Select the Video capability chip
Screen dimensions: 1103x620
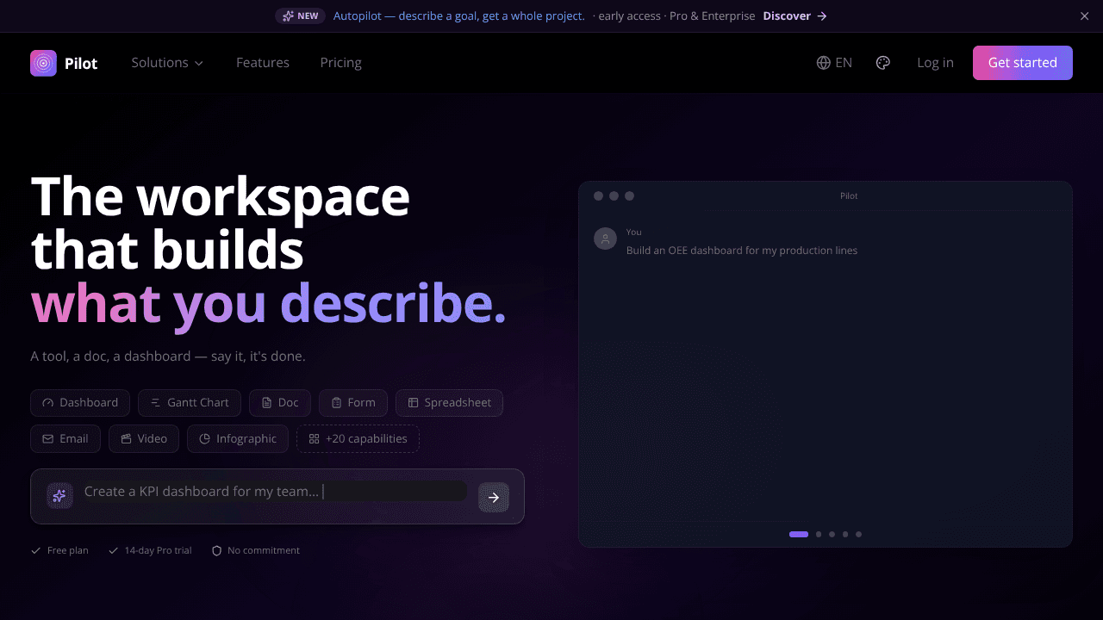144,439
